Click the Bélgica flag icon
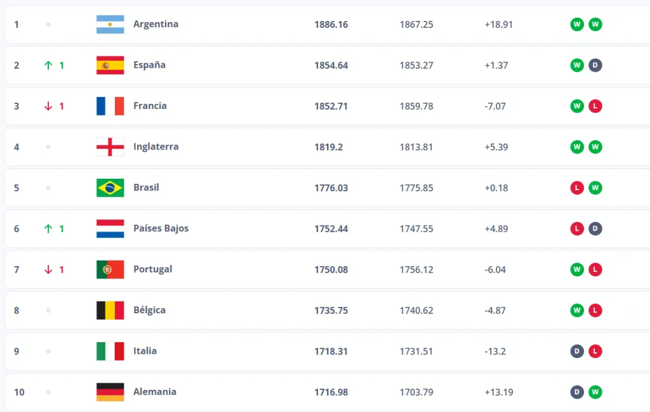650x412 pixels. (x=110, y=311)
